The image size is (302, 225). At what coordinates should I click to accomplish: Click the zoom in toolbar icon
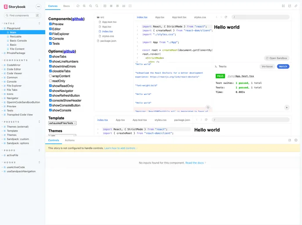coord(84,6)
